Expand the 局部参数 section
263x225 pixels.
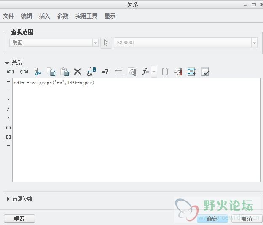8,199
